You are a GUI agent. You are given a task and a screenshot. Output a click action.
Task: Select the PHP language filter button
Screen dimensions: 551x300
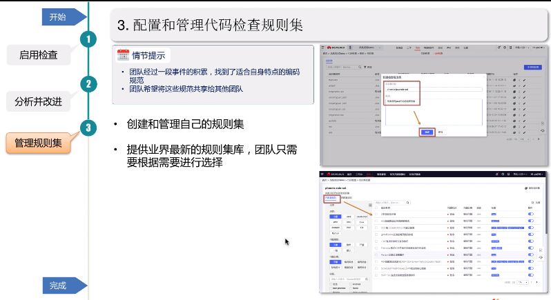tap(349, 228)
